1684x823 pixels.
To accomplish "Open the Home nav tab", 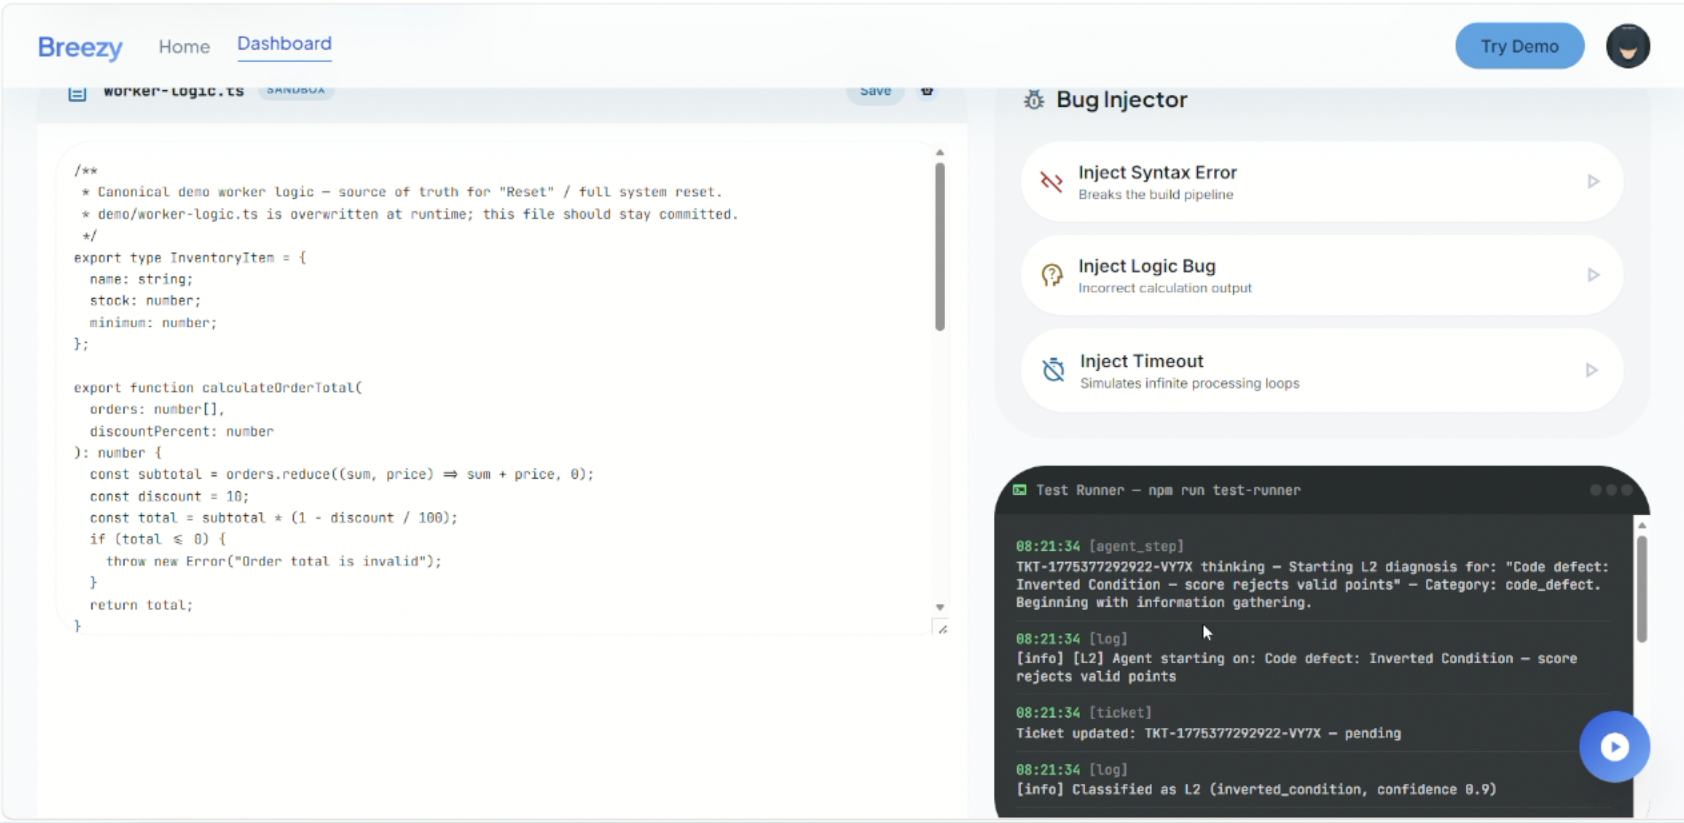I will click(x=184, y=47).
